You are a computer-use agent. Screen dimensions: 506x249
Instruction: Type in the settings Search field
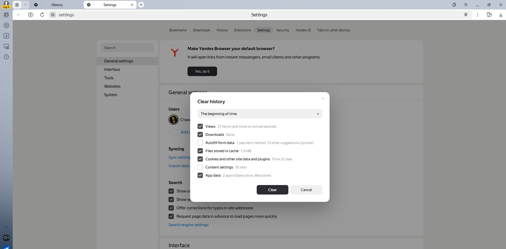(127, 48)
